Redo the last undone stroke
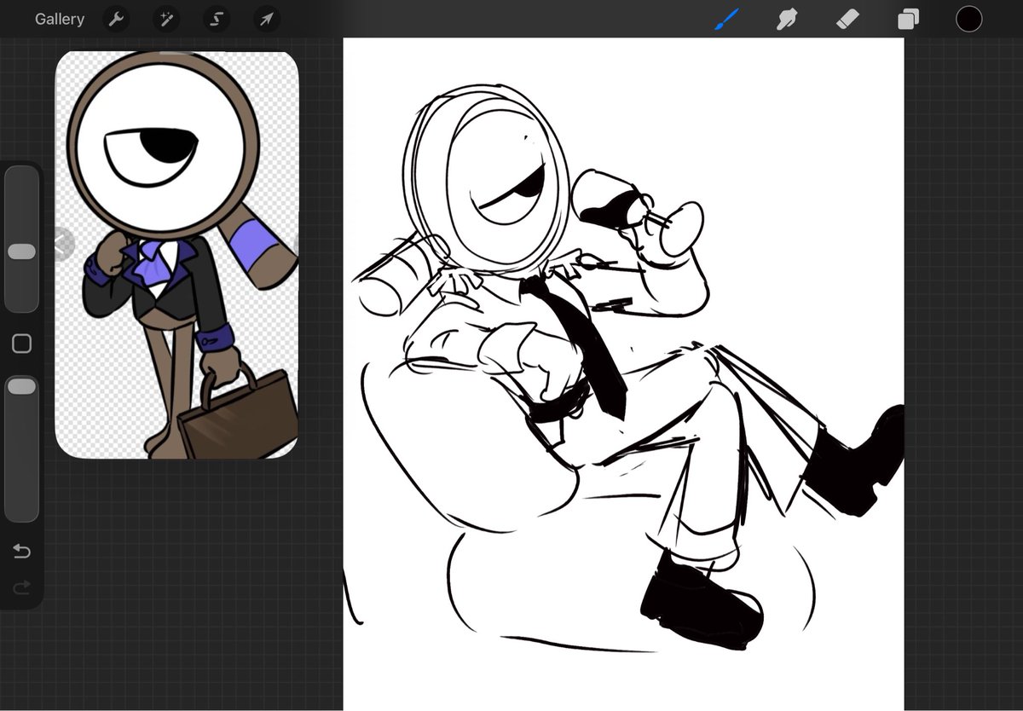 21,587
